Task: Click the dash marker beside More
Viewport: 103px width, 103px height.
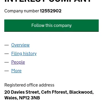Action: (x=7, y=71)
